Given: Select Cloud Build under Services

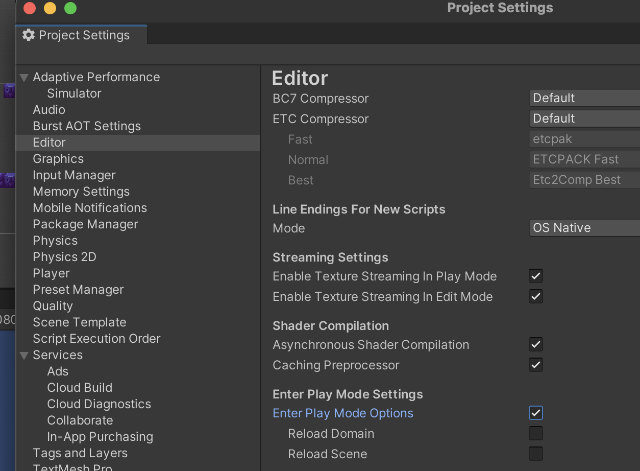Looking at the screenshot, I should point(80,388).
